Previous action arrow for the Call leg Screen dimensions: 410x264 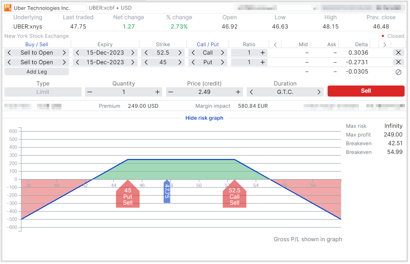click(9, 53)
